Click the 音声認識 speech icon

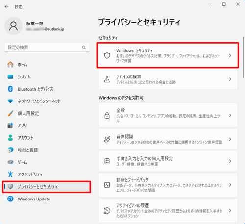107,139
